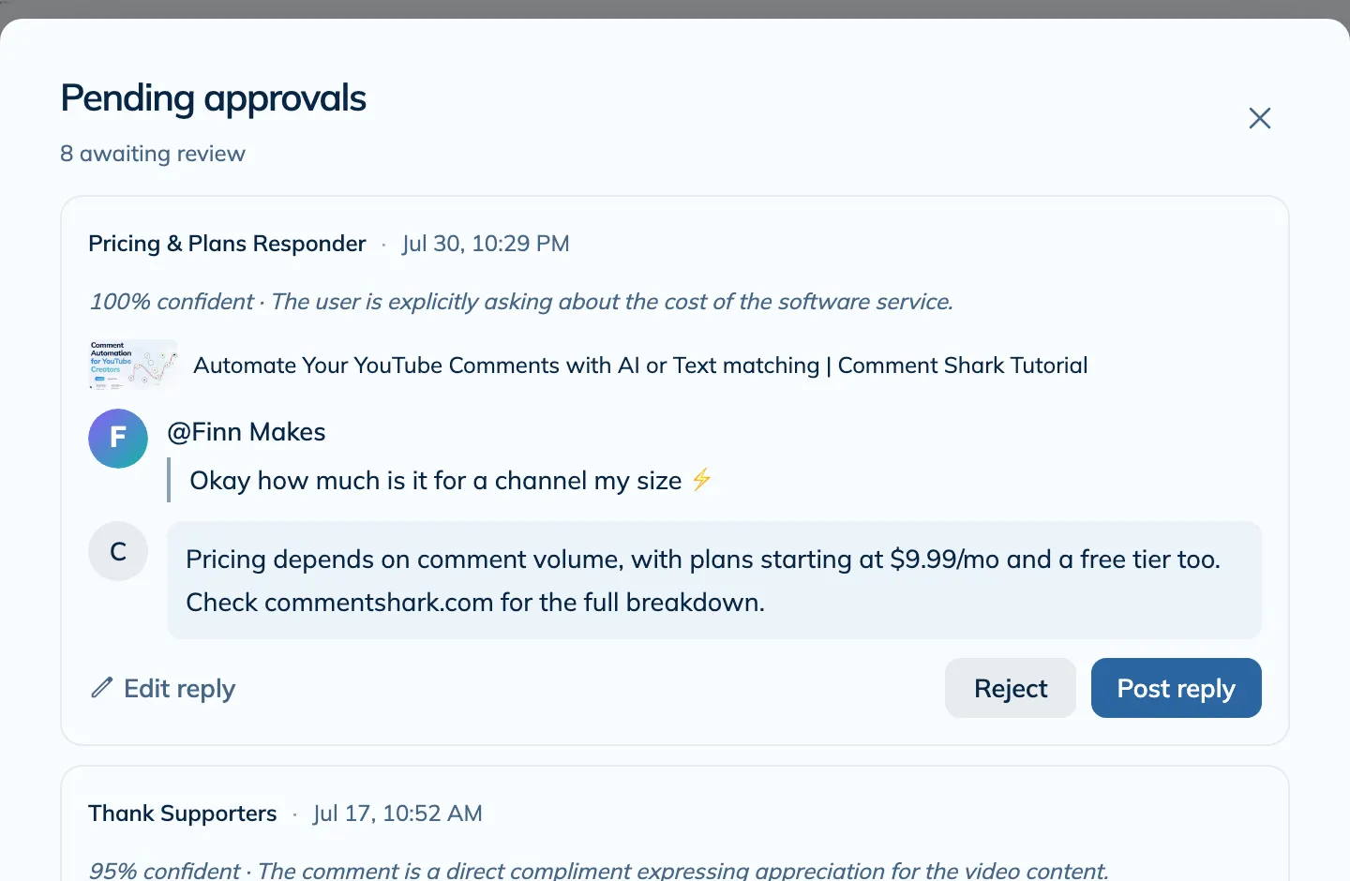Click the 'Jul 30, 10:29 PM' timestamp
This screenshot has width=1350, height=881.
[486, 244]
